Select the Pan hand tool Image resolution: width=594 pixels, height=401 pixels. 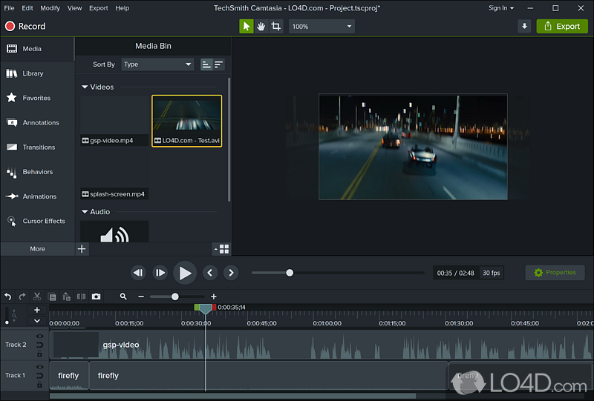coord(261,27)
